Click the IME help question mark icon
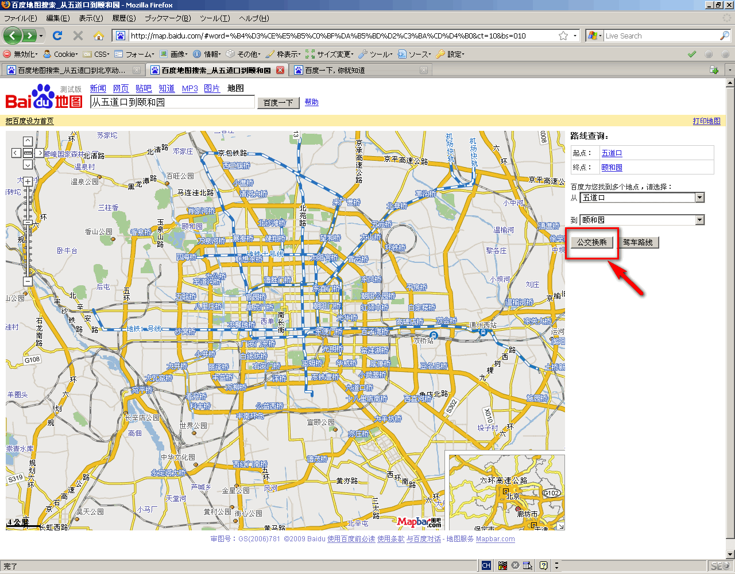 (544, 565)
